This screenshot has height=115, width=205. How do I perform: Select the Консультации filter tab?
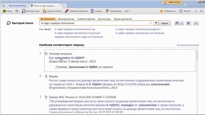coord(104,19)
